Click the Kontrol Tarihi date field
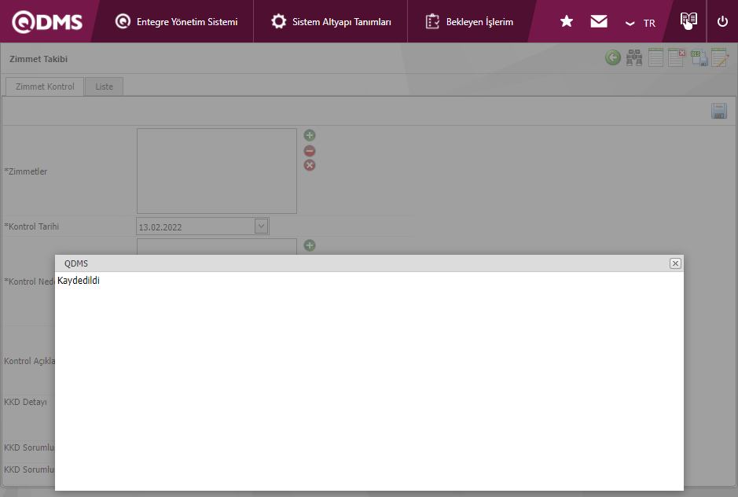 [x=203, y=226]
